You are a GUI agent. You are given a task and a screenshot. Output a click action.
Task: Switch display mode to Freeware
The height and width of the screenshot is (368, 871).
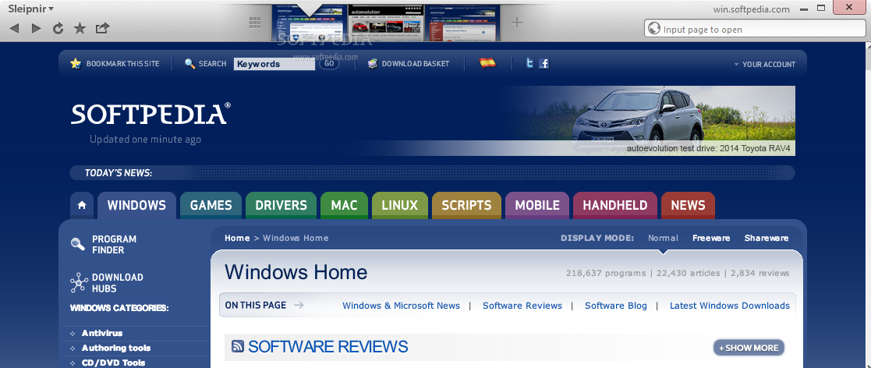711,238
